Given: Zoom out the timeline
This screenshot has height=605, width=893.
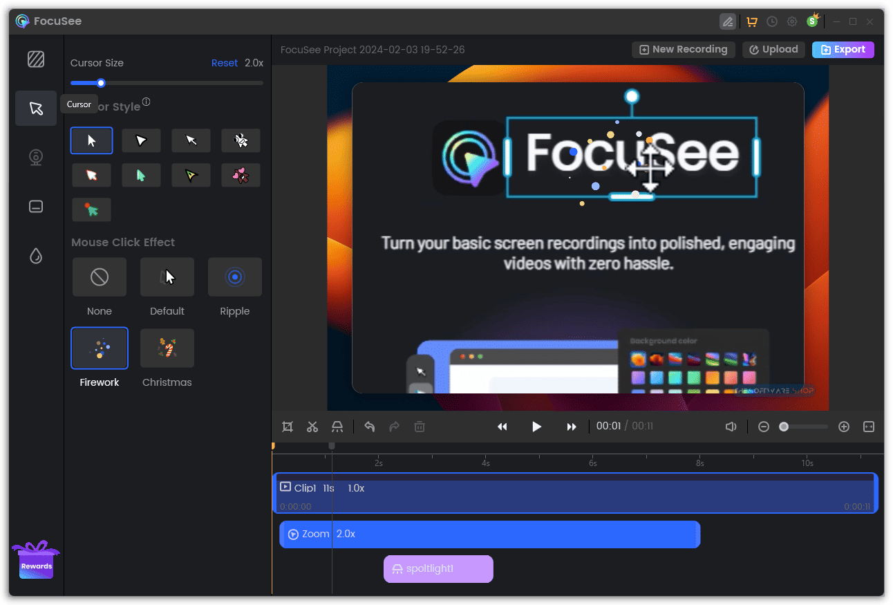Looking at the screenshot, I should (x=764, y=427).
